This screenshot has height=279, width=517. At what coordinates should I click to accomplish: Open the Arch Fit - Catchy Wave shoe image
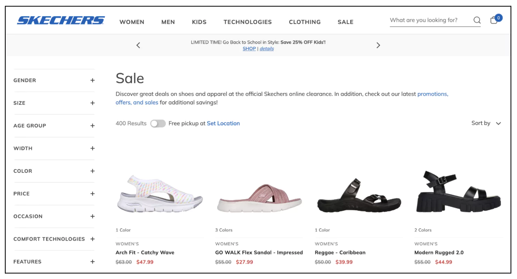[159, 194]
